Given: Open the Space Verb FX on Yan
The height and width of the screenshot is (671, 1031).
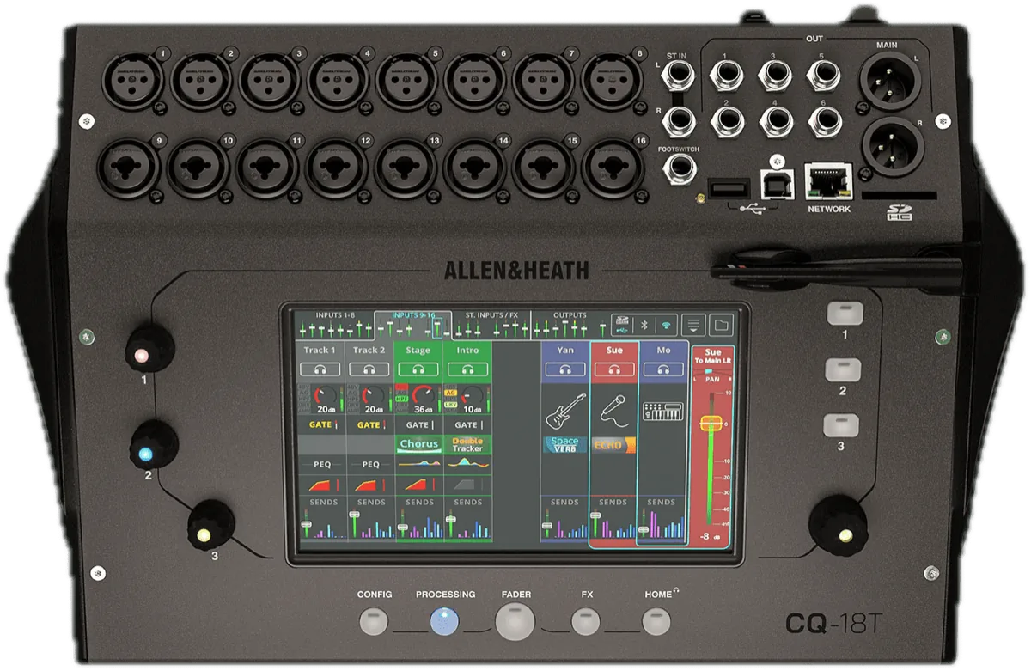Looking at the screenshot, I should click(564, 444).
